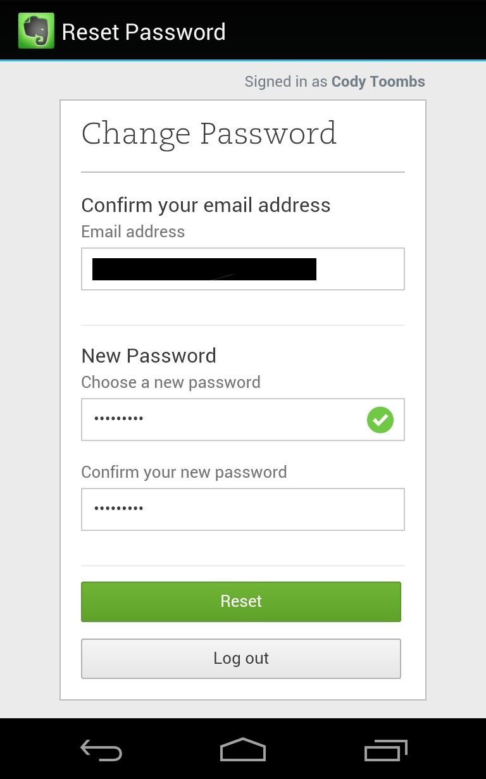This screenshot has height=779, width=486.
Task: Tap the Evernote elephant app icon
Action: tap(36, 31)
